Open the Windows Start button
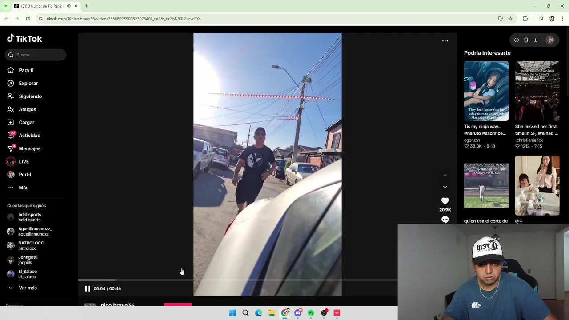This screenshot has width=569, height=320. point(232,313)
